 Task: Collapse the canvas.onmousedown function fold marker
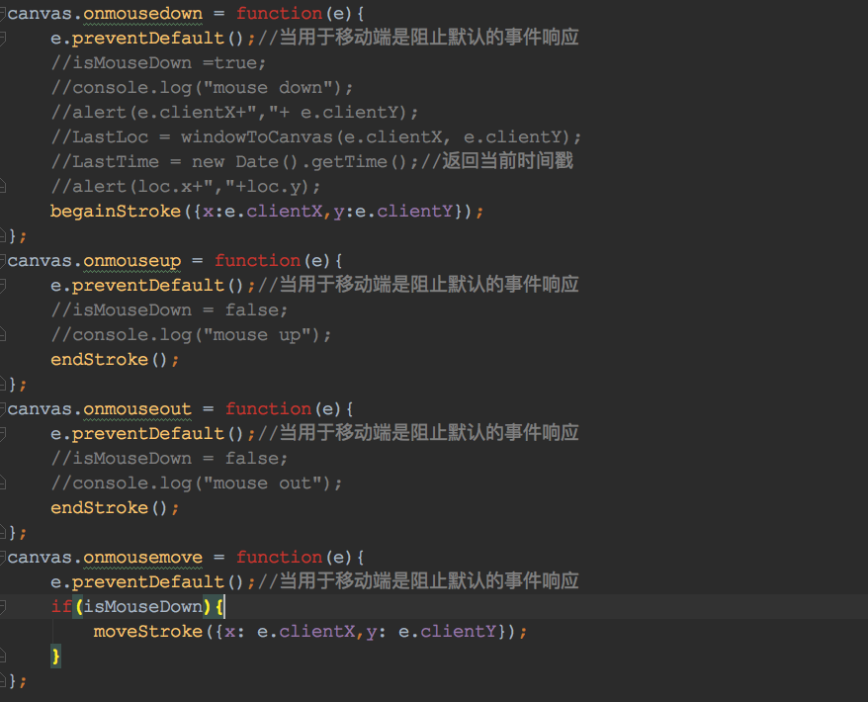pyautogui.click(x=2, y=13)
